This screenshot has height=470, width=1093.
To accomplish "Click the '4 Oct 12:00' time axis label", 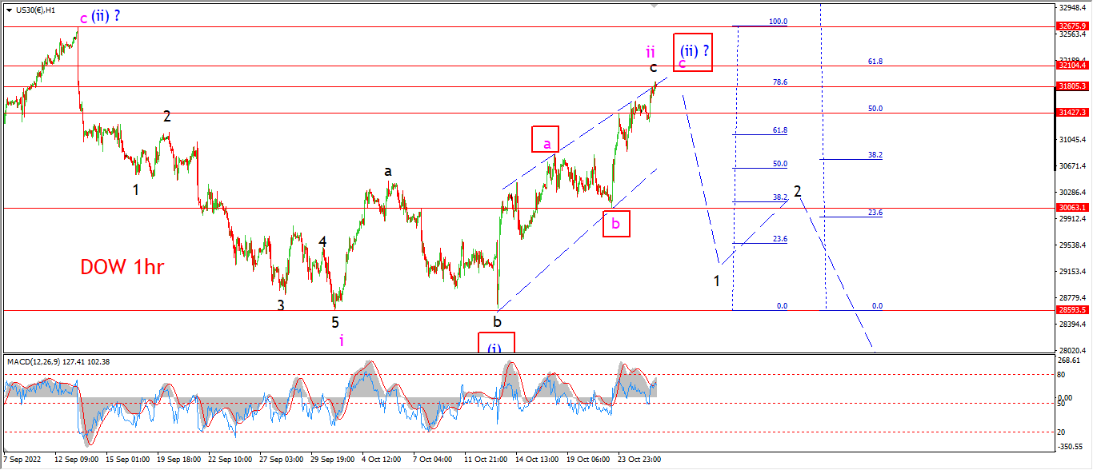I will click(x=381, y=460).
